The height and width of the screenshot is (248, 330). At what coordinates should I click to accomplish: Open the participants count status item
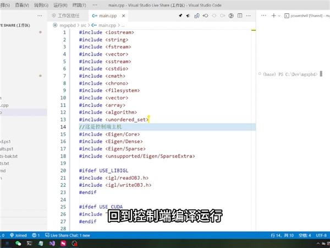(36, 235)
